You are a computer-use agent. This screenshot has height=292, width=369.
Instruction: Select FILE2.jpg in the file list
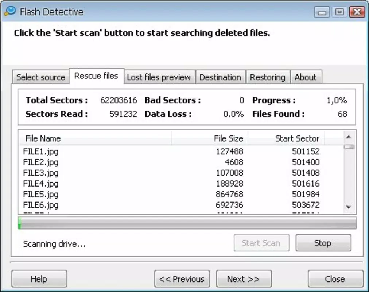[x=41, y=162]
